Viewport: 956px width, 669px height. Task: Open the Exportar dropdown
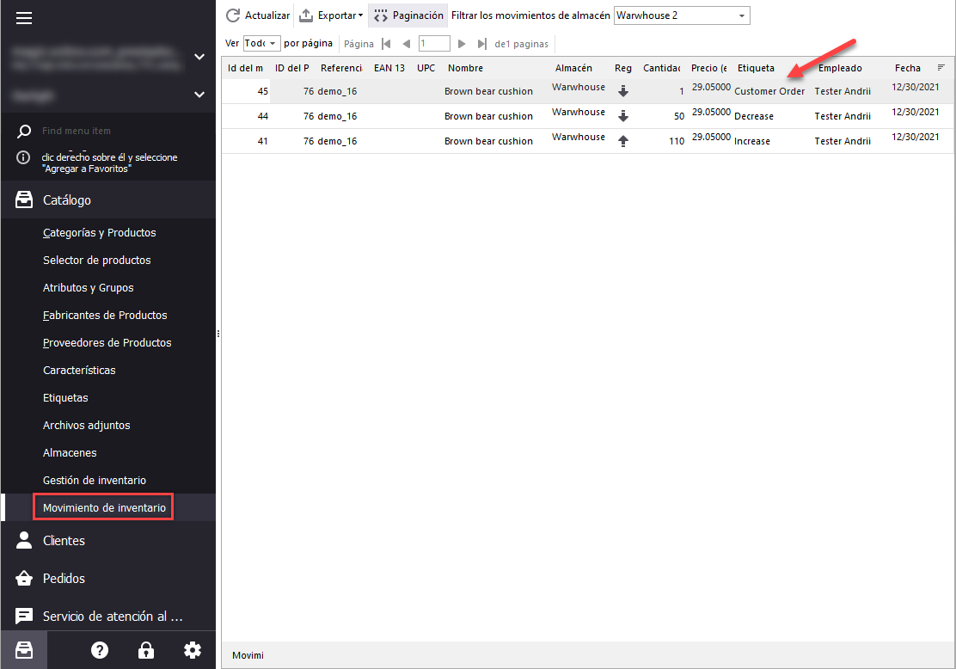tap(331, 15)
